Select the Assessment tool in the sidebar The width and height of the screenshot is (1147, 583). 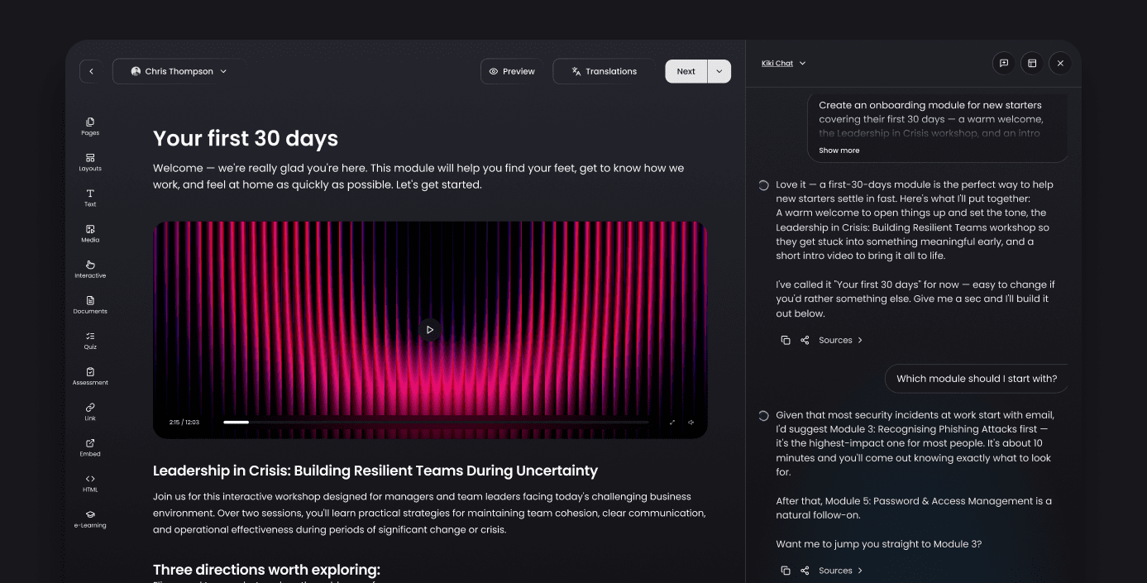point(90,375)
